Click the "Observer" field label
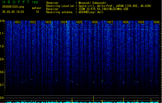Screen dimensions: 162x103 (52, 3)
